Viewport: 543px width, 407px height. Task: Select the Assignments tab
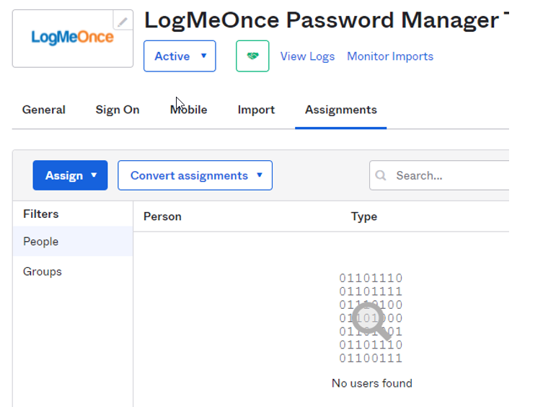341,110
